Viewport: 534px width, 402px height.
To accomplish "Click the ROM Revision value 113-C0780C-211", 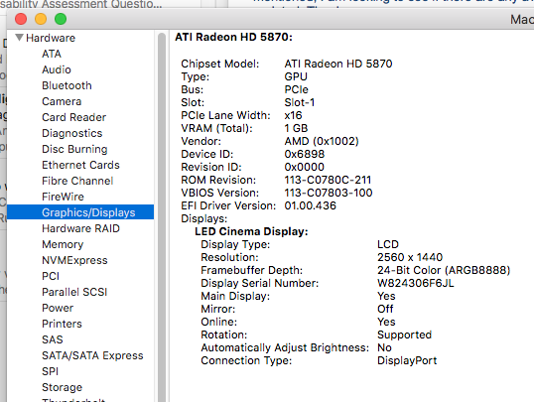I will coord(328,180).
